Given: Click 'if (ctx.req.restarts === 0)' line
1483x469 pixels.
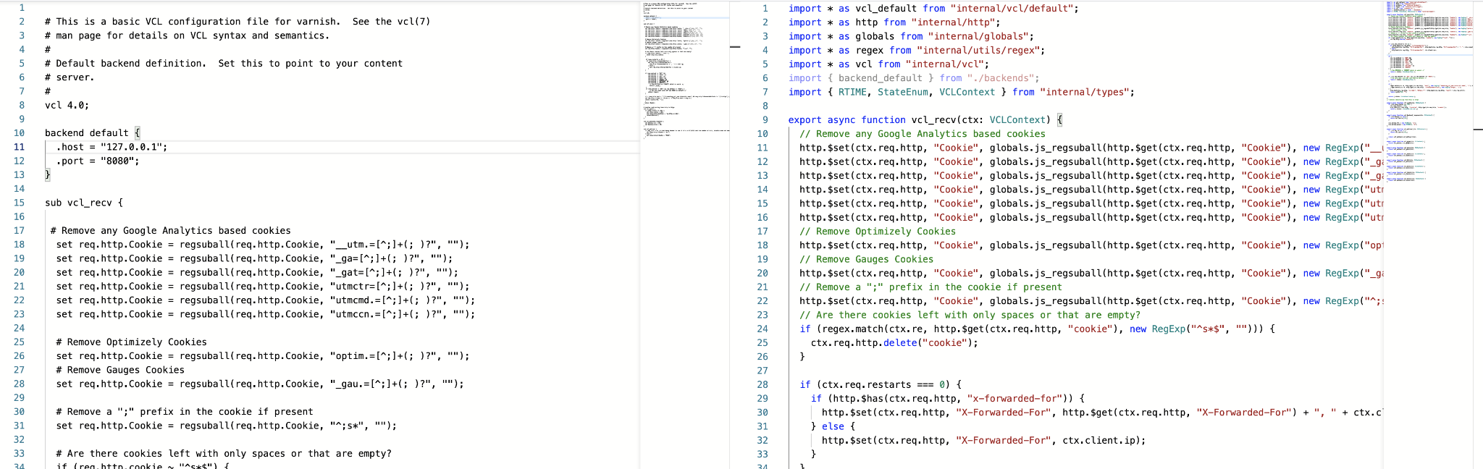Looking at the screenshot, I should [x=881, y=384].
